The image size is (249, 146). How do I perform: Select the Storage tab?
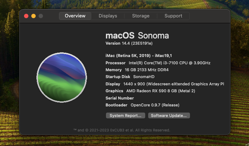(x=141, y=16)
